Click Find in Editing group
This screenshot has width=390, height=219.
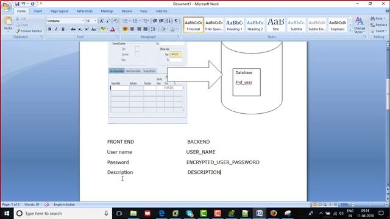click(378, 19)
